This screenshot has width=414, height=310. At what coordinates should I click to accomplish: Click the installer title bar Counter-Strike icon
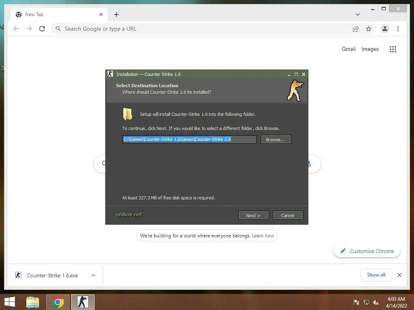pyautogui.click(x=110, y=74)
